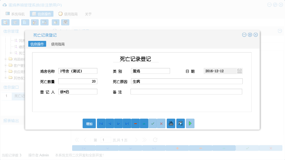Click the monitor icon on the top toolbar
The image size is (285, 160).
(44, 22)
